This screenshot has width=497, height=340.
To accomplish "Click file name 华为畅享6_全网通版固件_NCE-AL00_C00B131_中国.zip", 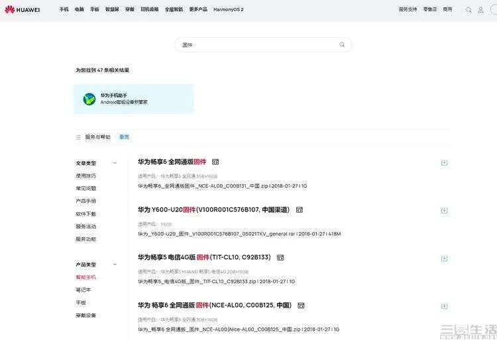I will [203, 186].
